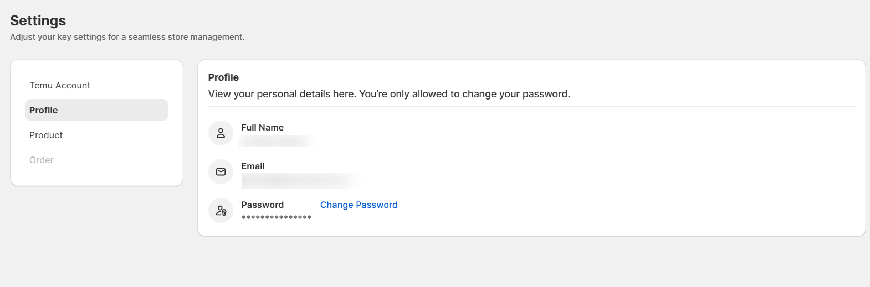Click the Password field label
The height and width of the screenshot is (287, 870).
coord(263,205)
